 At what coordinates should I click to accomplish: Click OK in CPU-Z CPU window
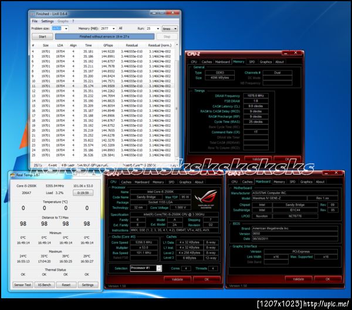pos(207,279)
